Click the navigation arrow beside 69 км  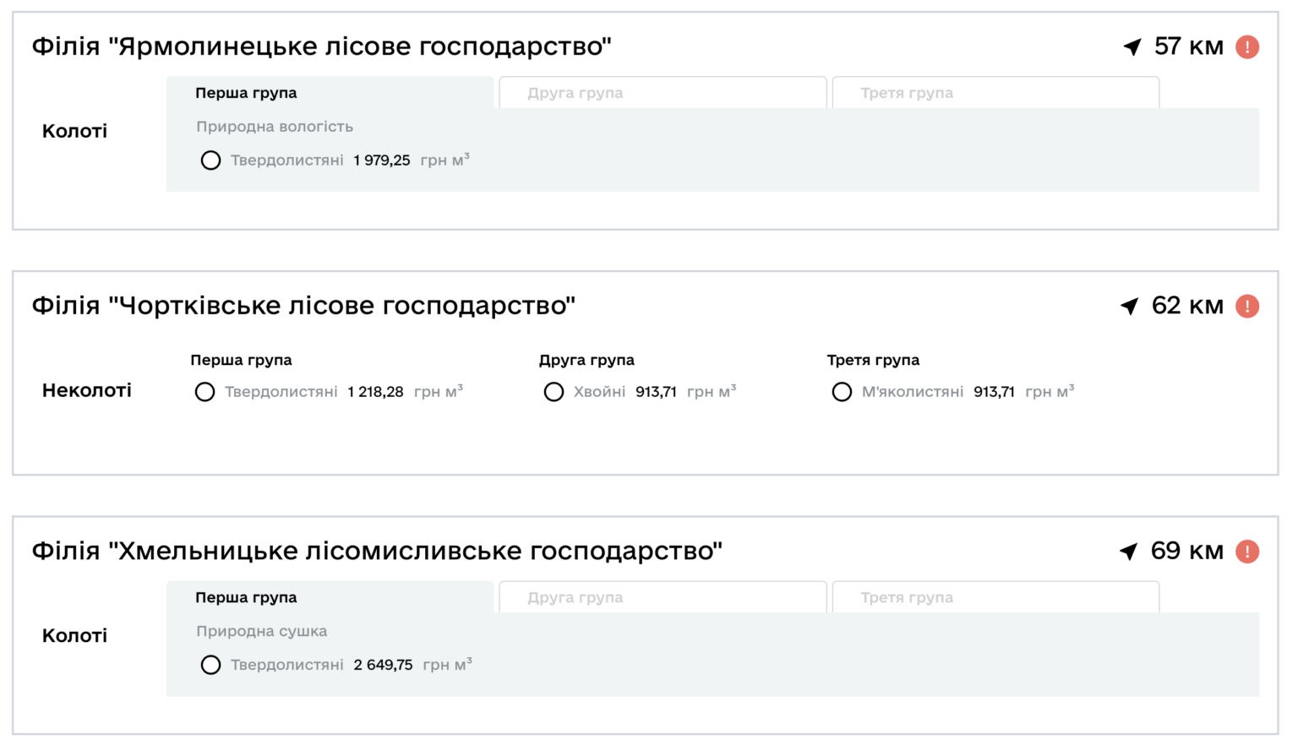[x=1129, y=552]
